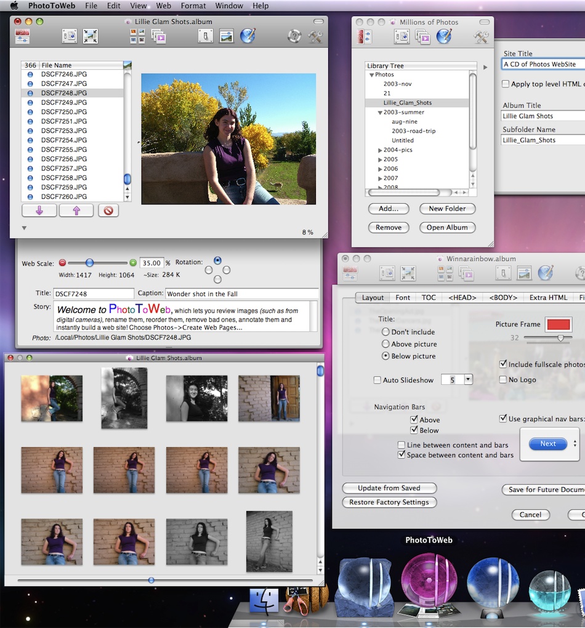Click the Remove button in library window
This screenshot has width=585, height=628.
[x=389, y=227]
